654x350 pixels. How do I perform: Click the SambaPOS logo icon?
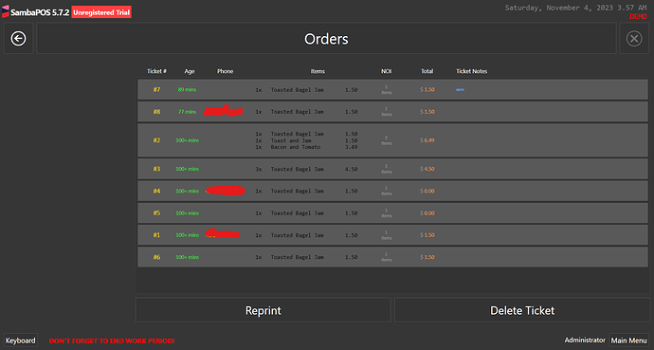coord(6,11)
